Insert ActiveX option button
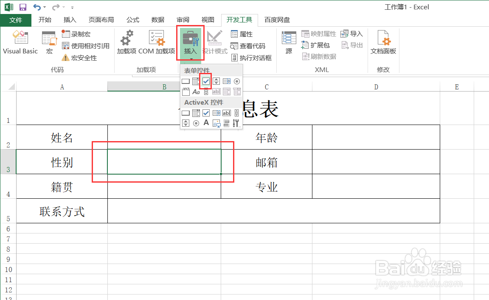 (x=196, y=123)
